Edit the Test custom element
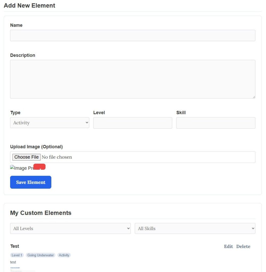The height and width of the screenshot is (272, 266). pos(228,246)
